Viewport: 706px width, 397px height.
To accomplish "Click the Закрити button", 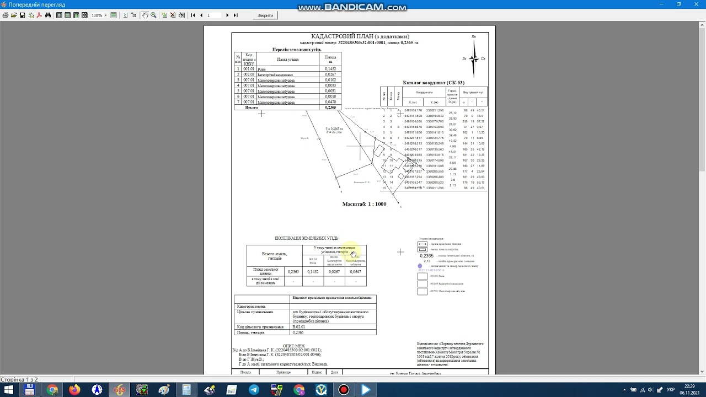I will [265, 15].
